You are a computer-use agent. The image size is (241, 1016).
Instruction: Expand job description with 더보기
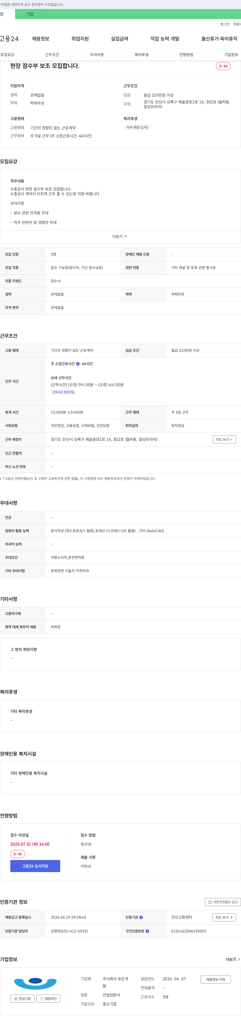point(120,237)
